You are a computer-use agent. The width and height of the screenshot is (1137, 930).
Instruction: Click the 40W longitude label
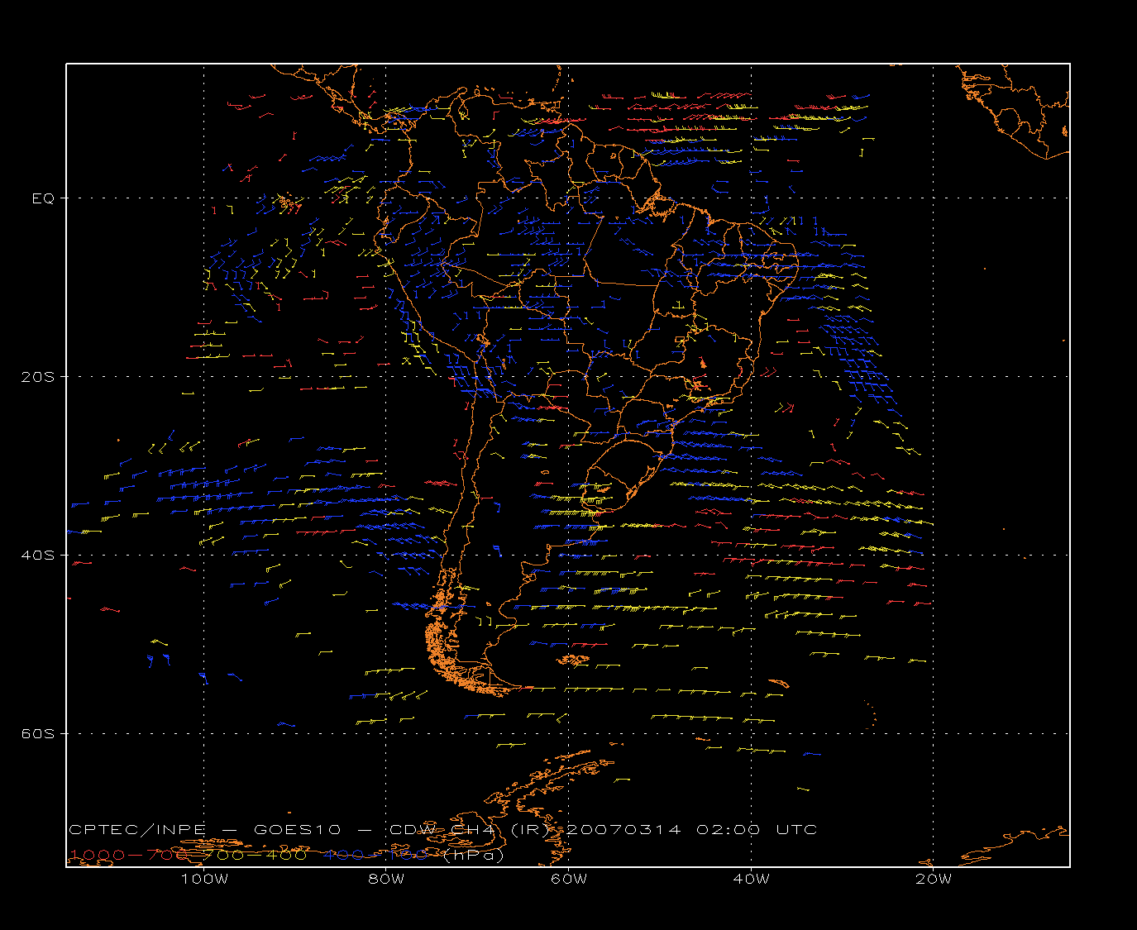pos(751,879)
